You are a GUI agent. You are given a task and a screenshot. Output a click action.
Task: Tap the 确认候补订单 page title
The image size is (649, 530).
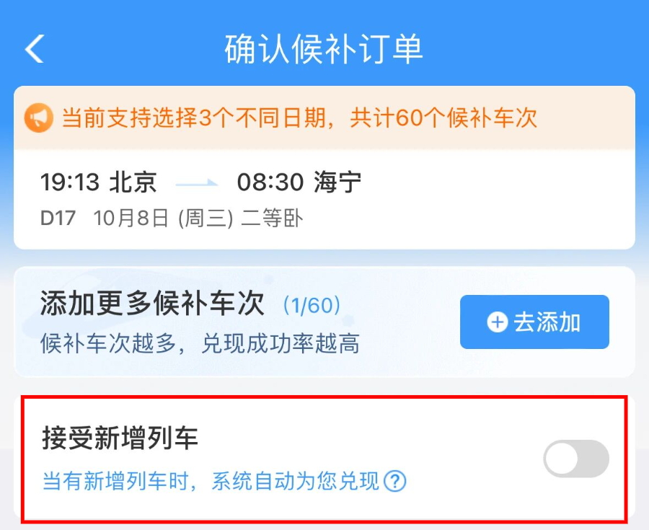tap(324, 49)
